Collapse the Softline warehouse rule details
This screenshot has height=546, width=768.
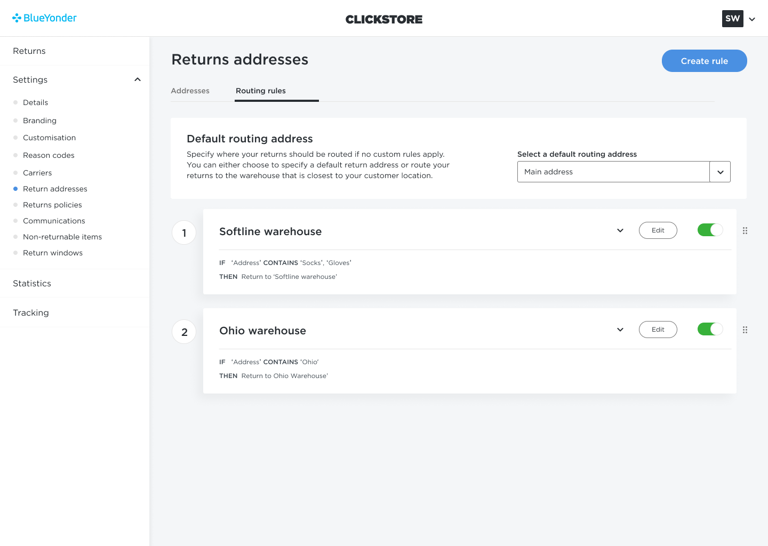pyautogui.click(x=620, y=230)
